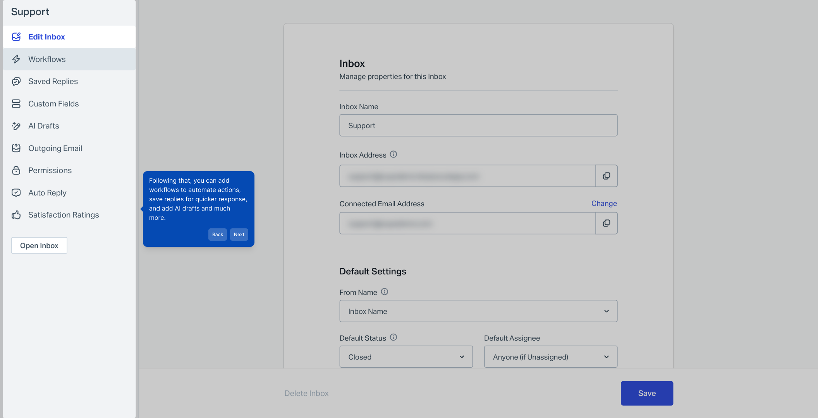Image resolution: width=818 pixels, height=418 pixels.
Task: Open AI Drafts settings
Action: (x=69, y=126)
